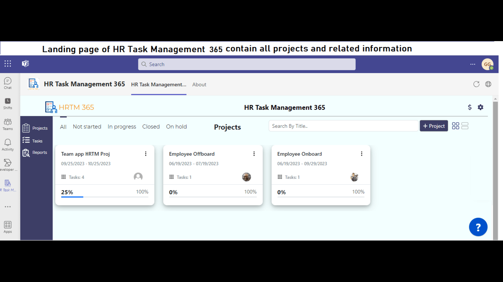Open the Team app HRTM Proj card menu
This screenshot has width=503, height=282.
tap(146, 154)
